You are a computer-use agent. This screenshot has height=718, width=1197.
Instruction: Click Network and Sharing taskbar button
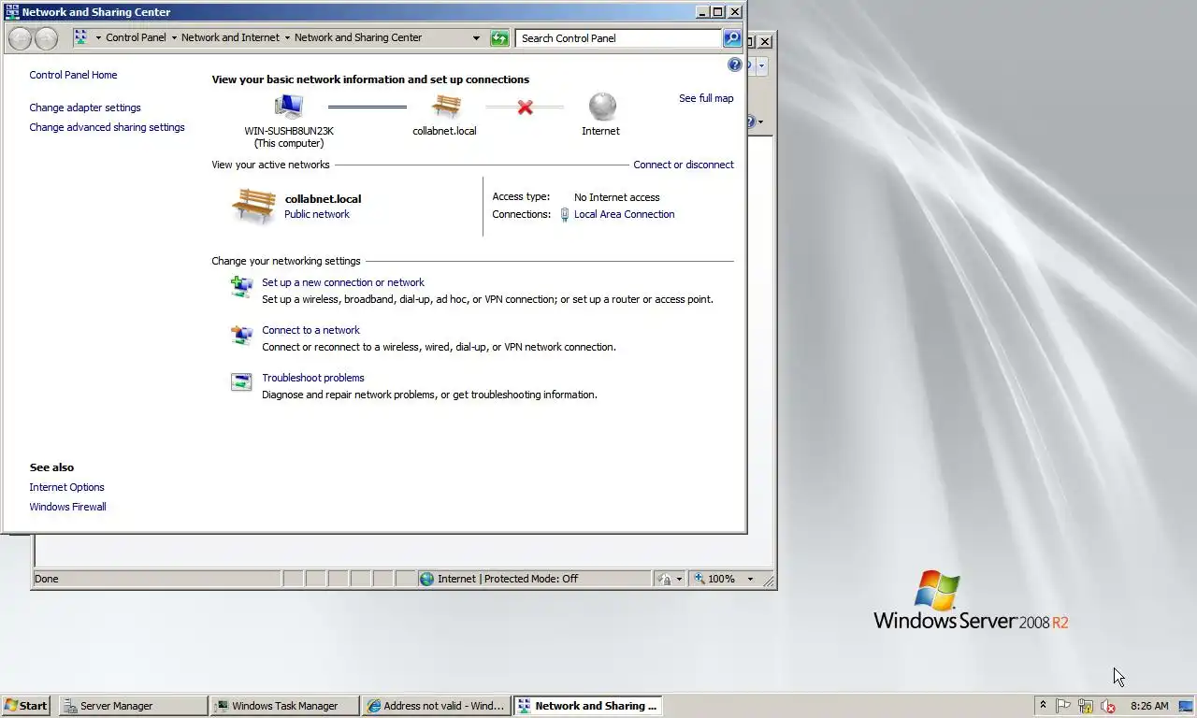tap(588, 706)
